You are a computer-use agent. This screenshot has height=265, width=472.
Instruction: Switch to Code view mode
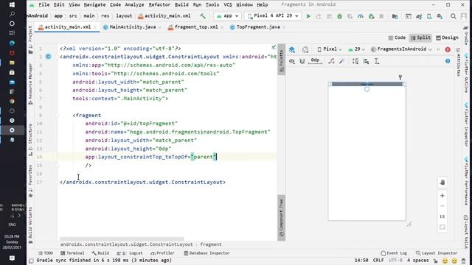[397, 38]
